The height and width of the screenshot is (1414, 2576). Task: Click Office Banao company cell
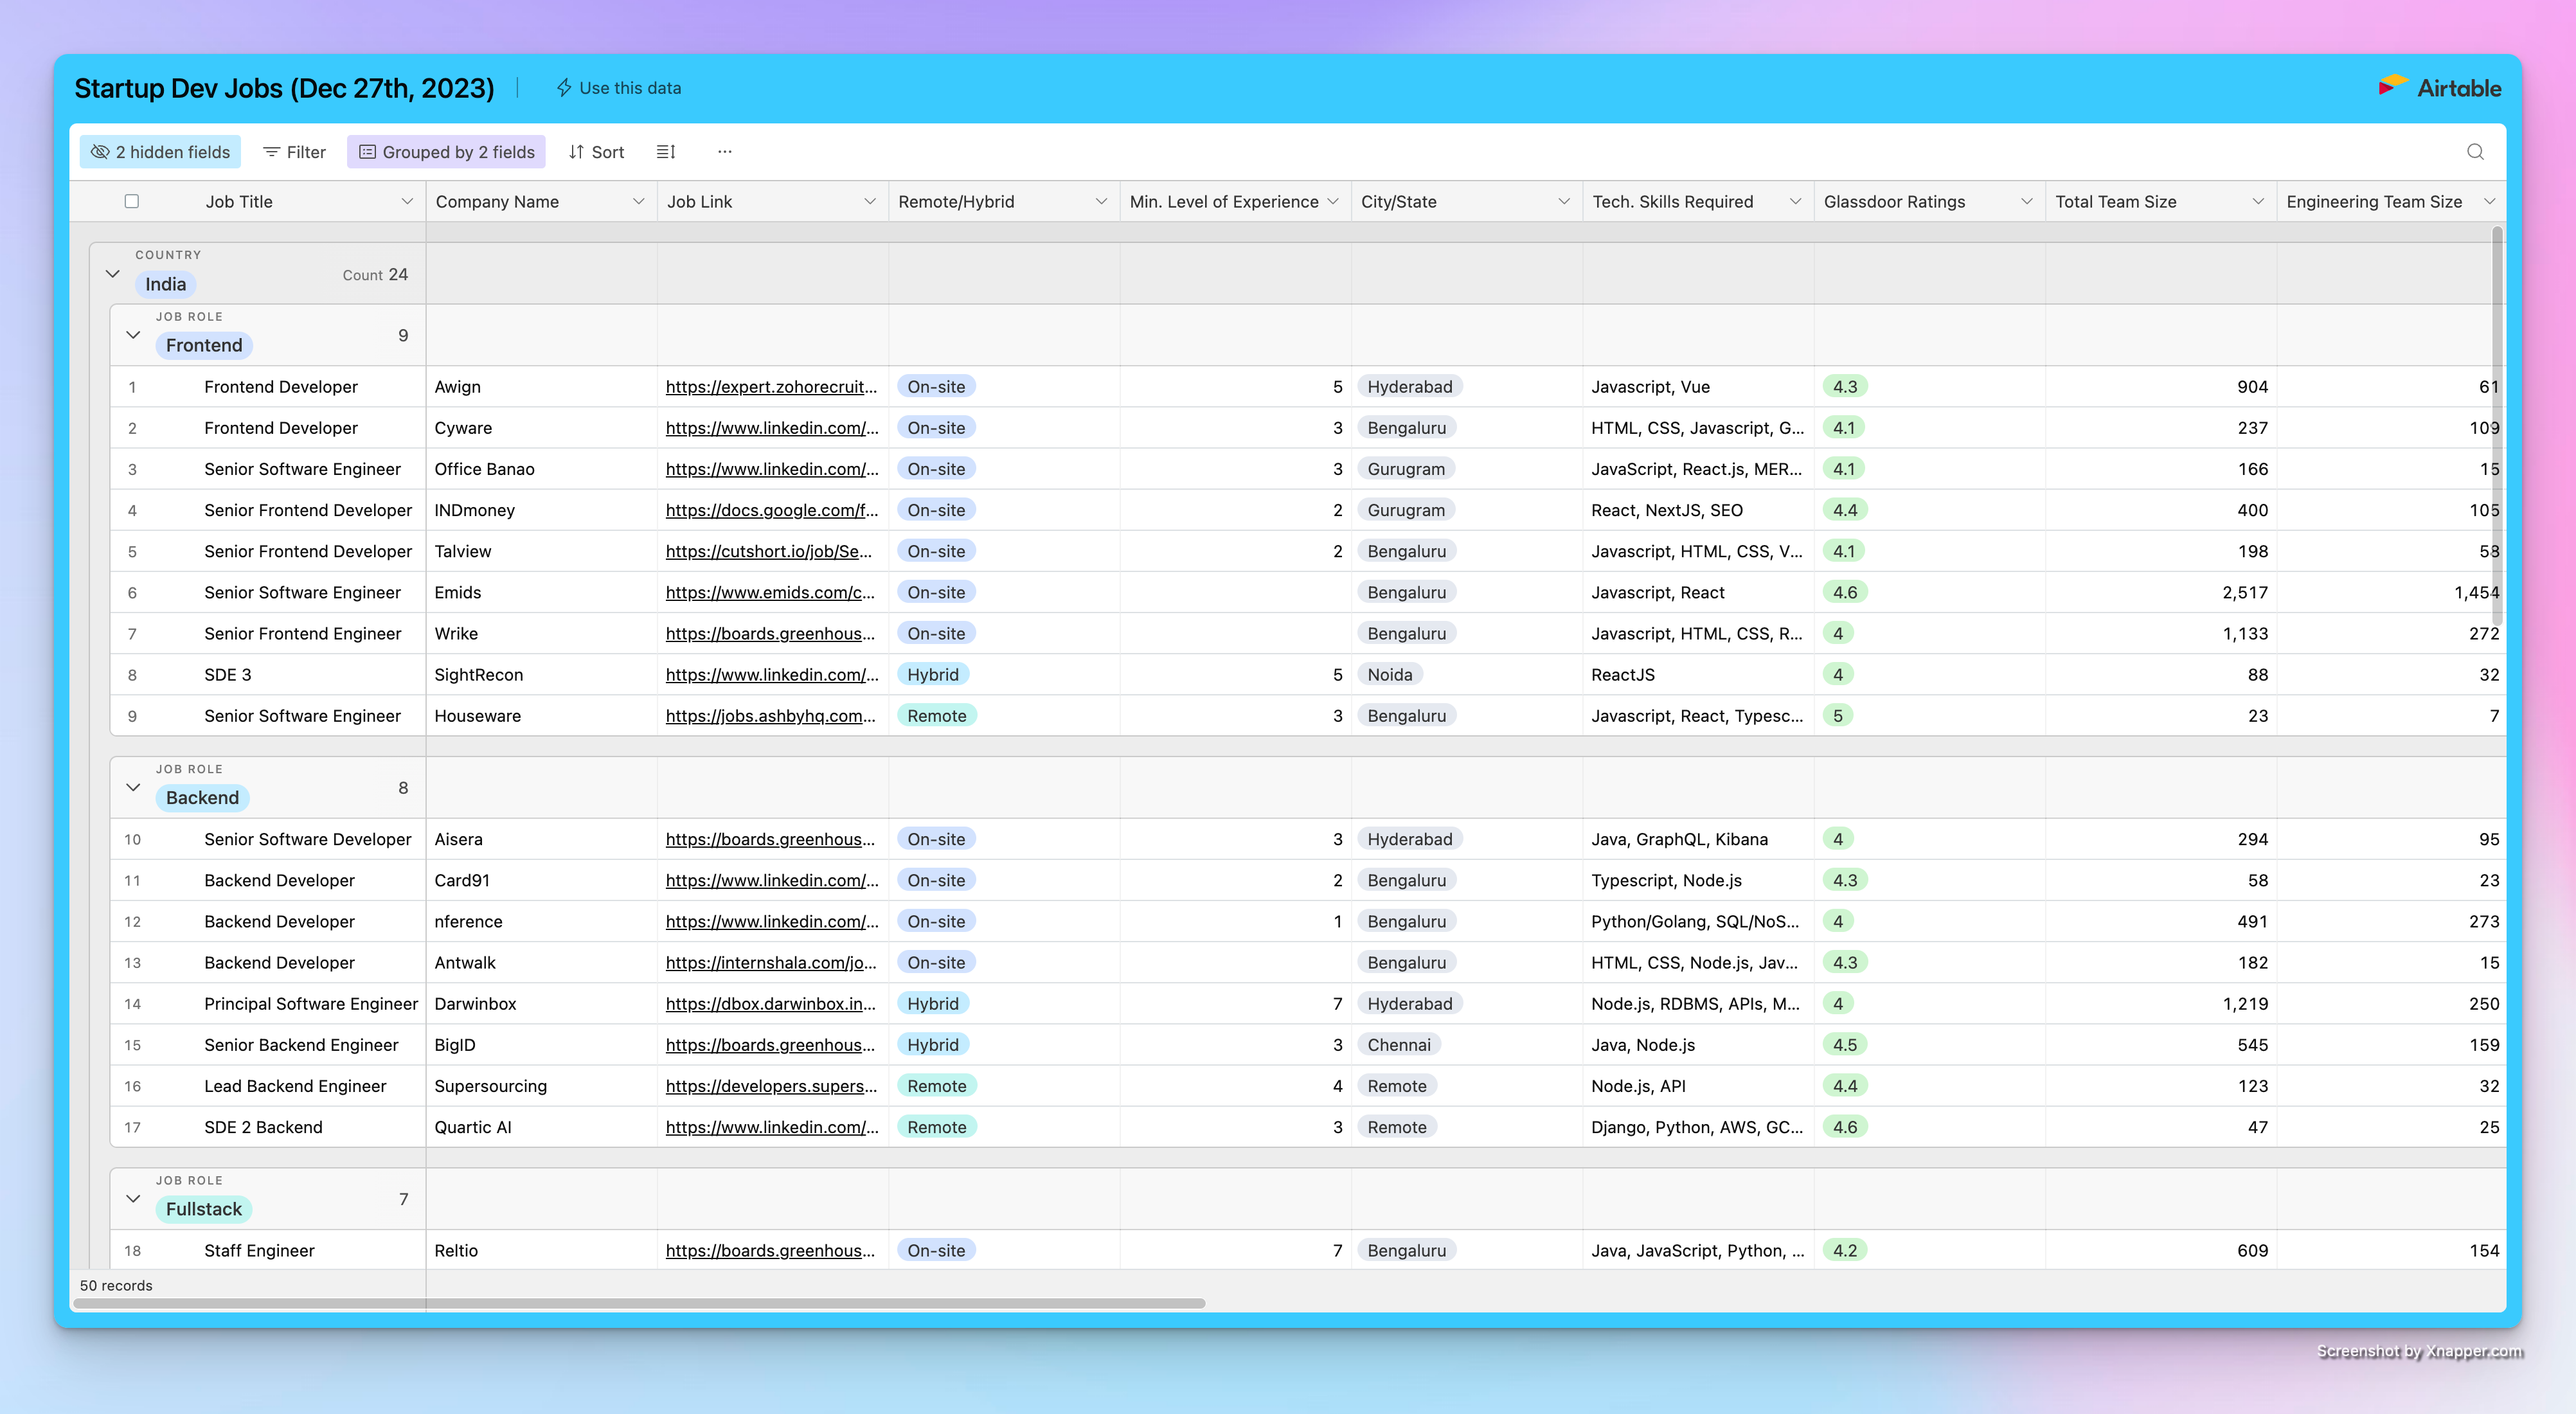click(542, 469)
